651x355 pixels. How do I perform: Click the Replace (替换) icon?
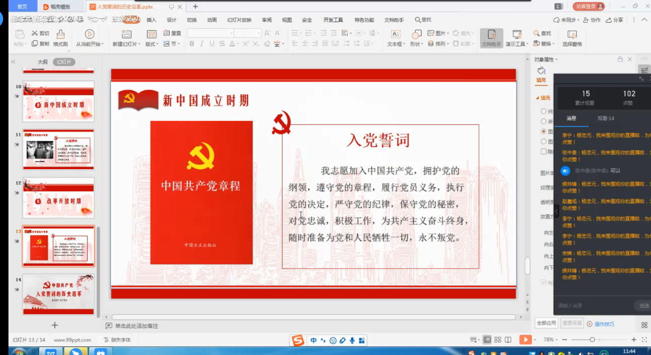click(x=537, y=44)
